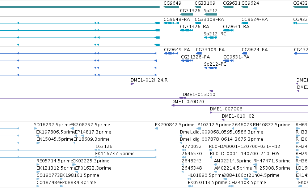Click EST label EK050113.5prime
308x188 pixels.
click(207, 183)
